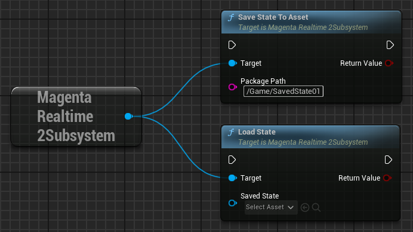Click the Save State To Asset input execution pin
The height and width of the screenshot is (232, 413).
point(232,45)
